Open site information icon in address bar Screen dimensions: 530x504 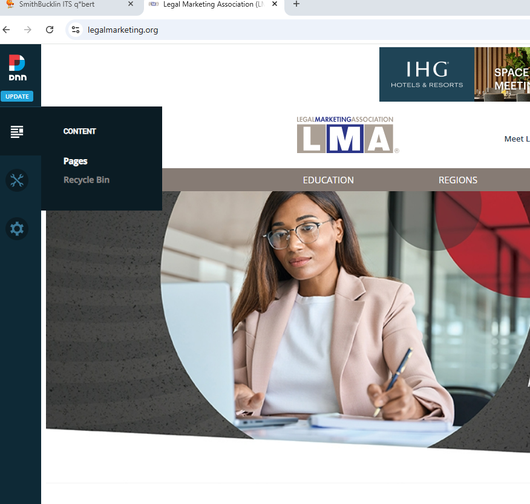(75, 28)
